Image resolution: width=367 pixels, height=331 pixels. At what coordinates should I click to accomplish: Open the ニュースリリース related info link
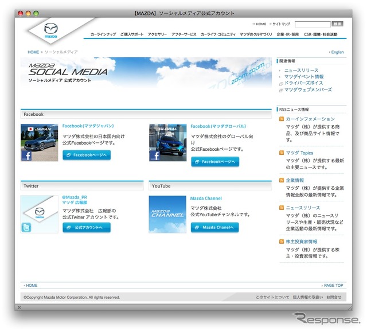[x=301, y=70]
